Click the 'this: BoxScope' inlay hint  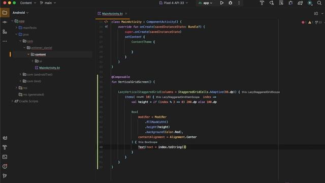148,142
